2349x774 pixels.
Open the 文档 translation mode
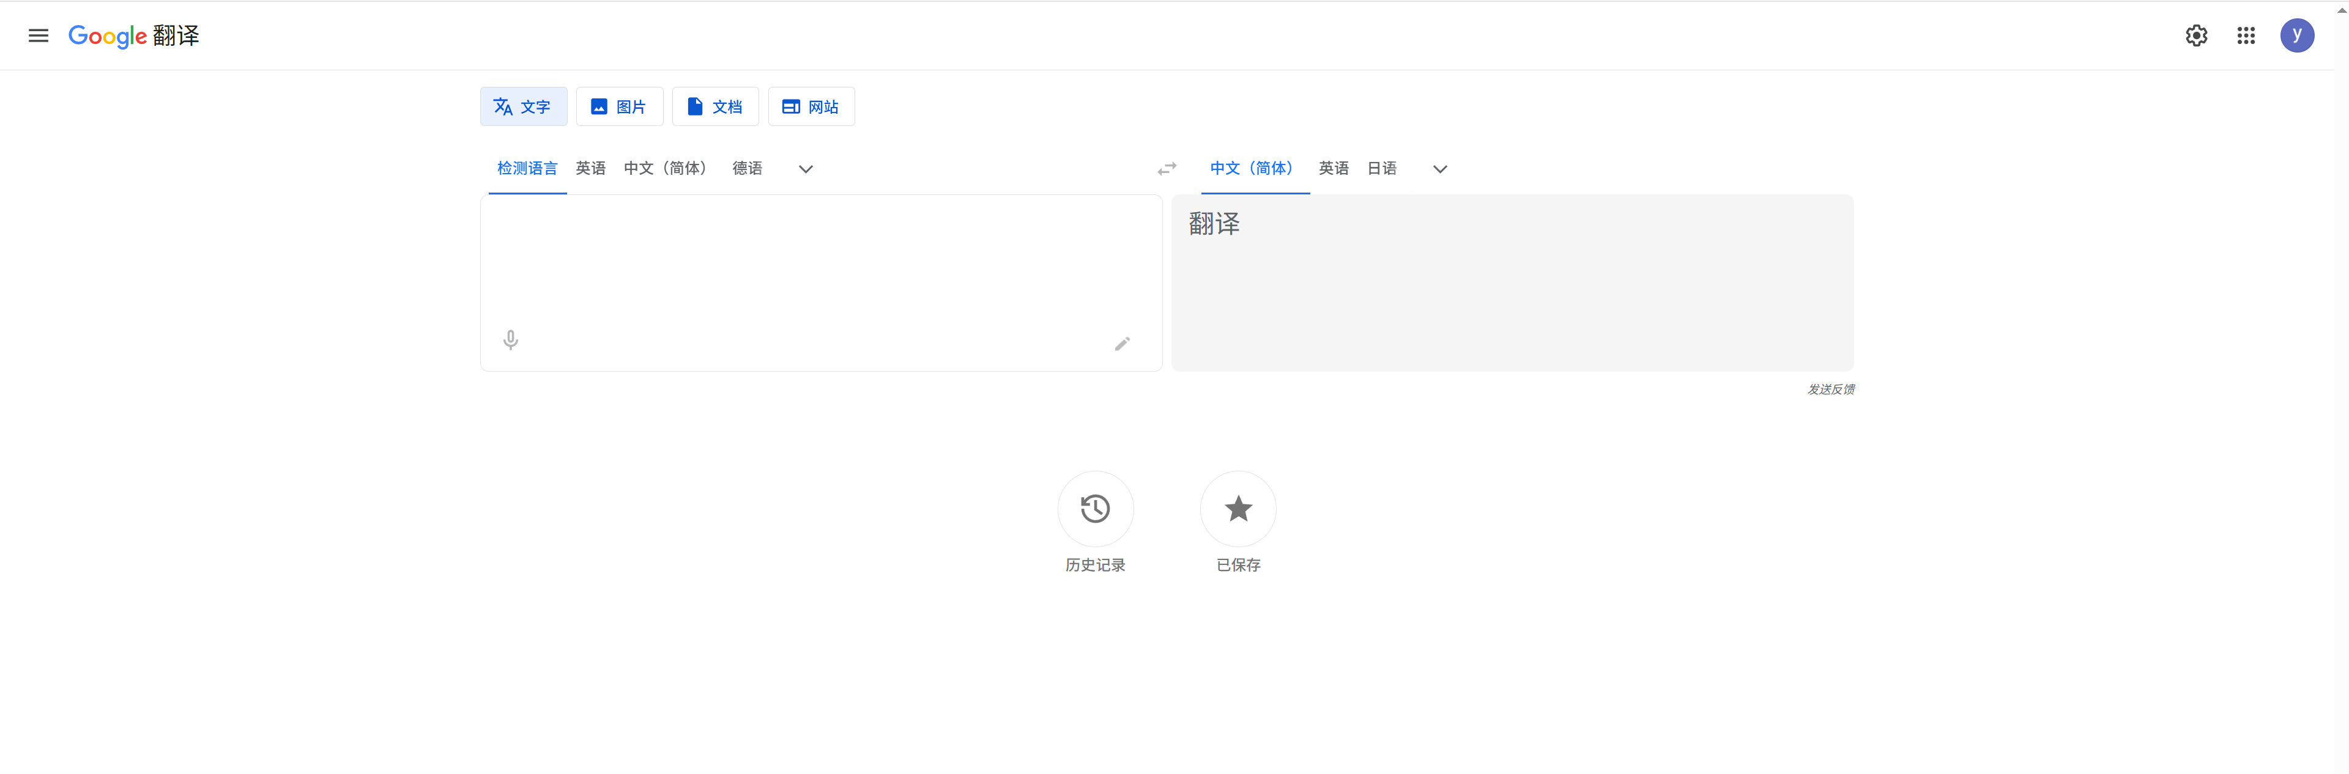coord(715,106)
